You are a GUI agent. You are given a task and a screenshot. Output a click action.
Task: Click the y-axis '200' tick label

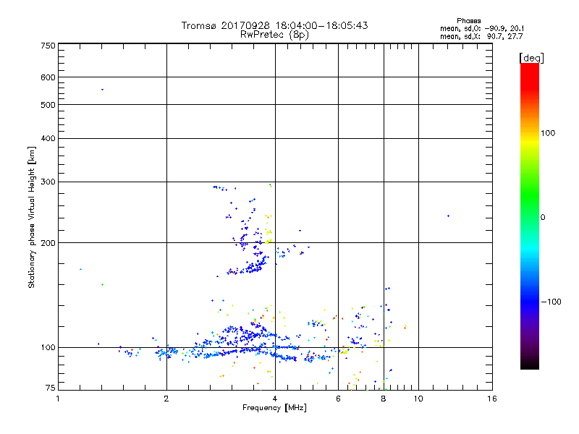click(48, 243)
